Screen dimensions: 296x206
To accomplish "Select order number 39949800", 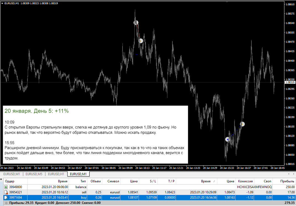I will (16, 187).
